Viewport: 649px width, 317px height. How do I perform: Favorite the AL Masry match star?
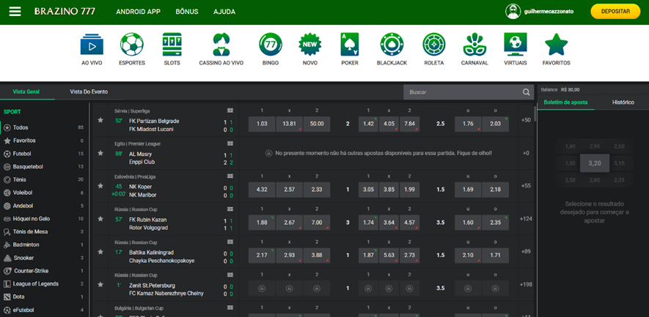pyautogui.click(x=100, y=153)
